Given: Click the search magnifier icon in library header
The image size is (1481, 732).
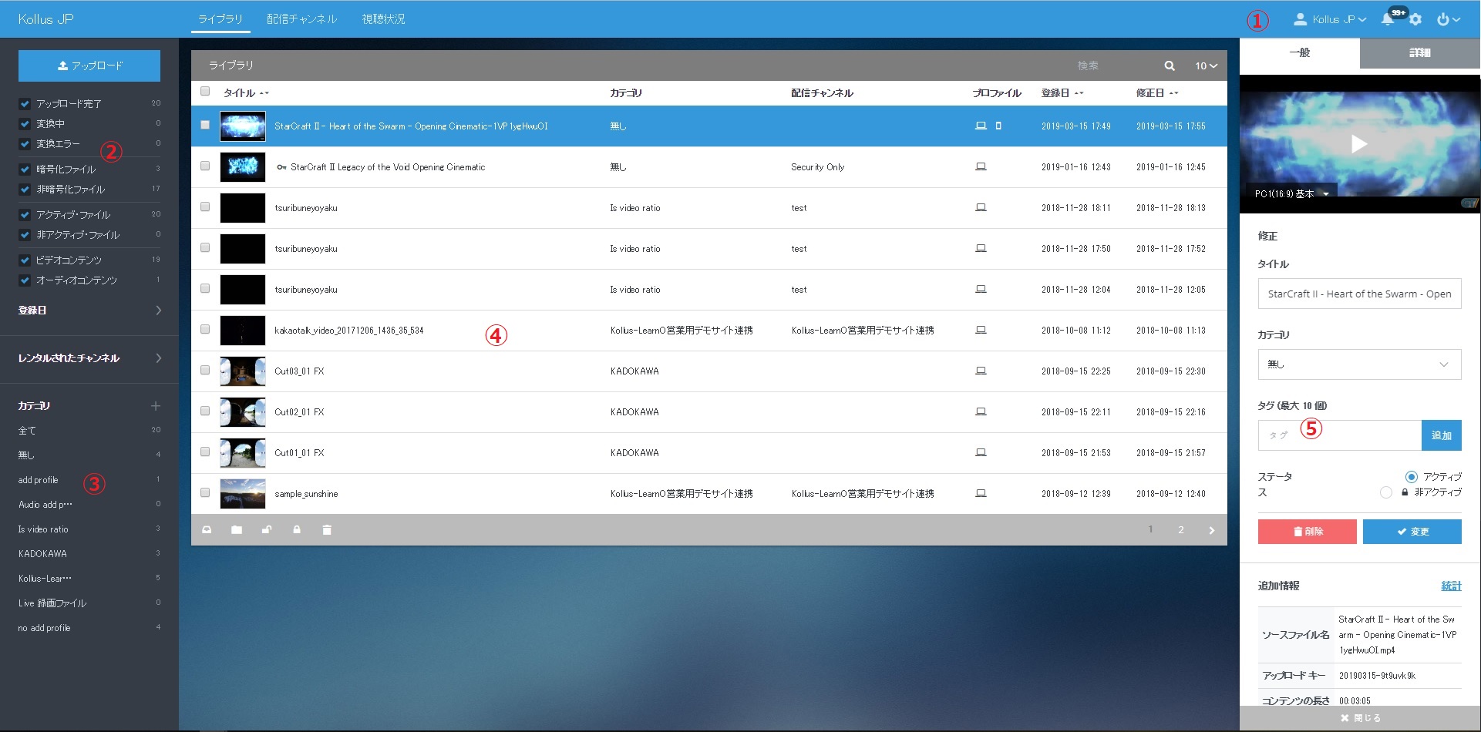Looking at the screenshot, I should 1169,66.
